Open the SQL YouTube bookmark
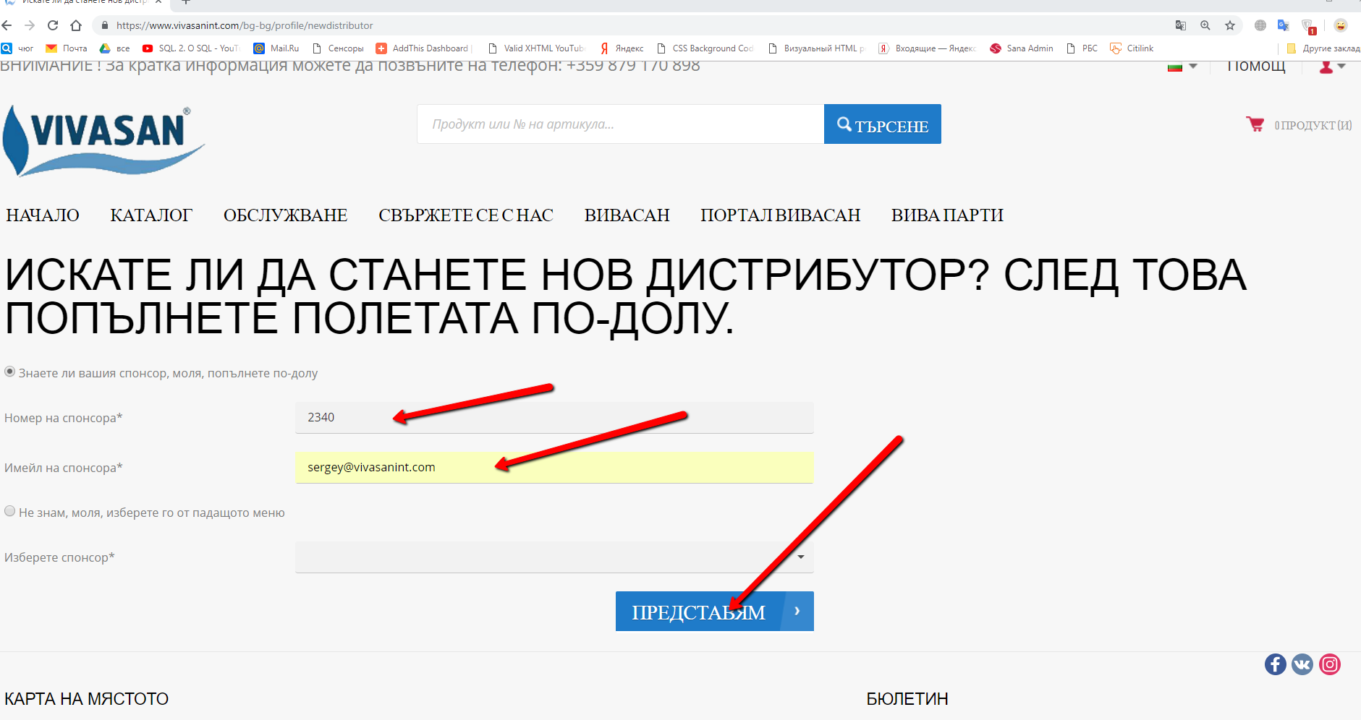The image size is (1361, 720). pyautogui.click(x=190, y=48)
